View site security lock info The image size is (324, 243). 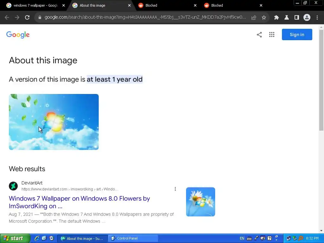(x=40, y=18)
